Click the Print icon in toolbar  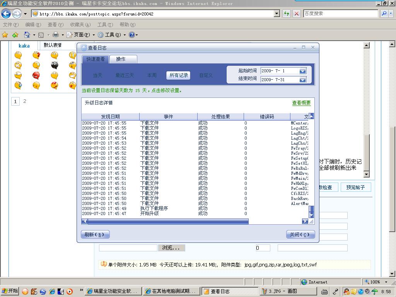pyautogui.click(x=56, y=35)
